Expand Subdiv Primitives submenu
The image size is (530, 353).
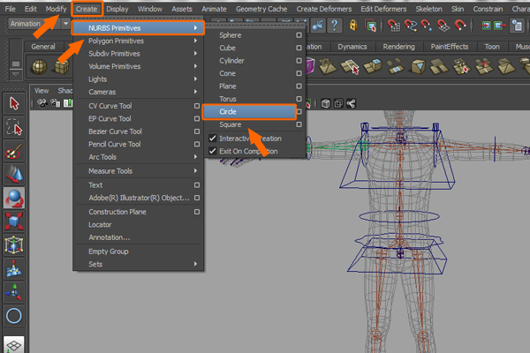click(138, 54)
